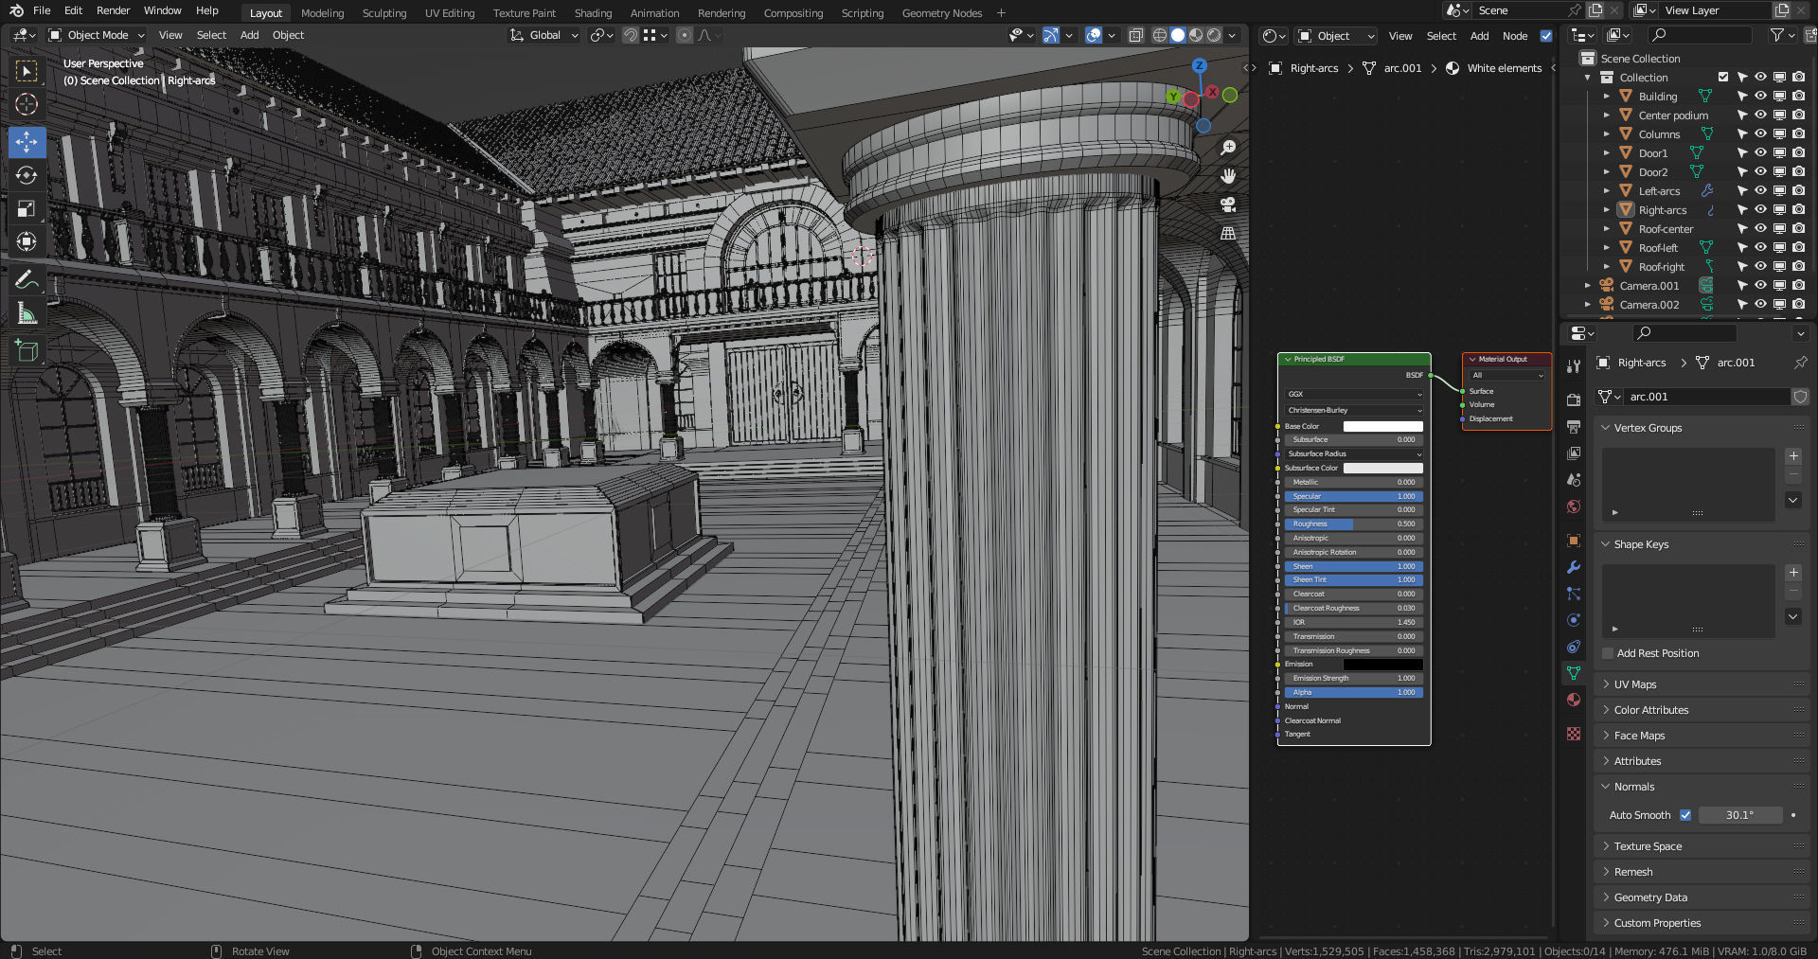This screenshot has height=959, width=1818.
Task: Add a new shape key with plus button
Action: 1793,573
